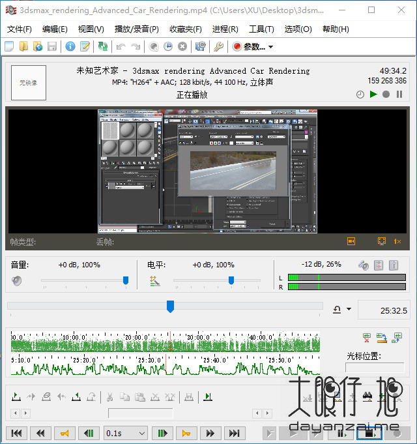Open the 播放/录音(P) menu

tap(137, 29)
